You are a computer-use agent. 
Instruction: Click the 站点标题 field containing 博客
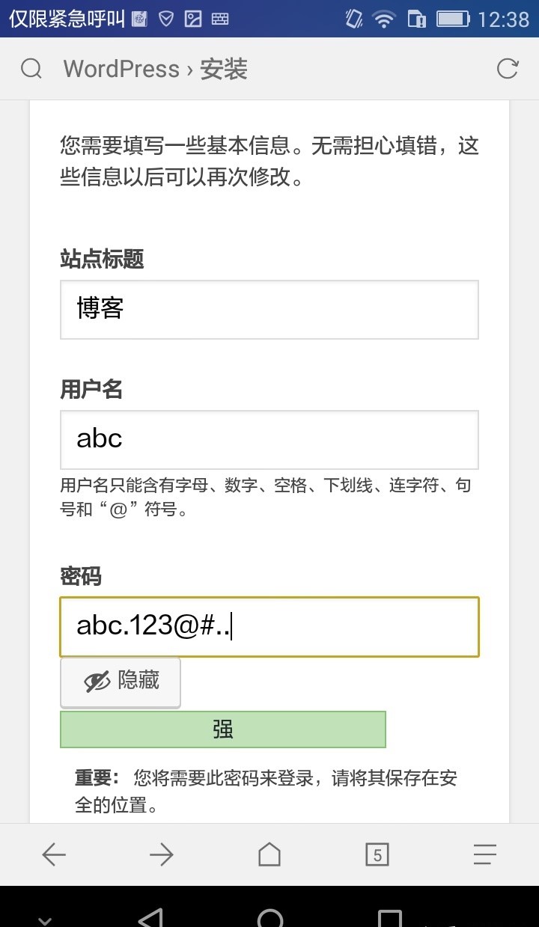pyautogui.click(x=269, y=309)
